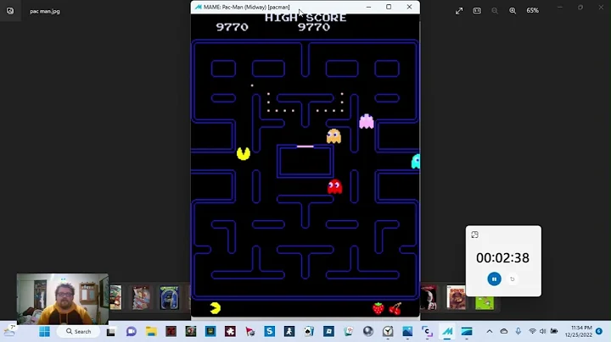The height and width of the screenshot is (342, 611).
Task: Click the MAME: Pac-Man (Midway) title text
Action: (x=247, y=7)
